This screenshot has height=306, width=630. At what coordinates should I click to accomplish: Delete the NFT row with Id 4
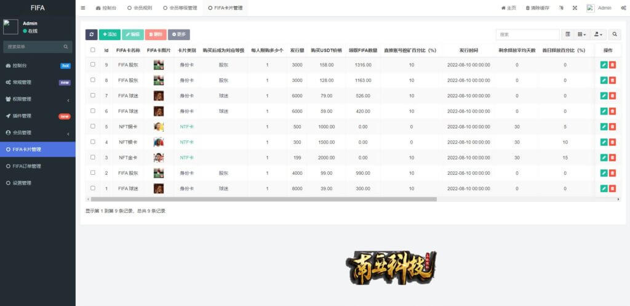pos(612,142)
